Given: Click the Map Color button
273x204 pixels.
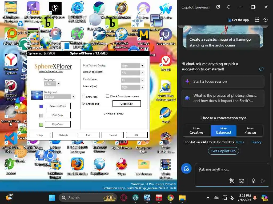Looking at the screenshot, I should point(58,124).
